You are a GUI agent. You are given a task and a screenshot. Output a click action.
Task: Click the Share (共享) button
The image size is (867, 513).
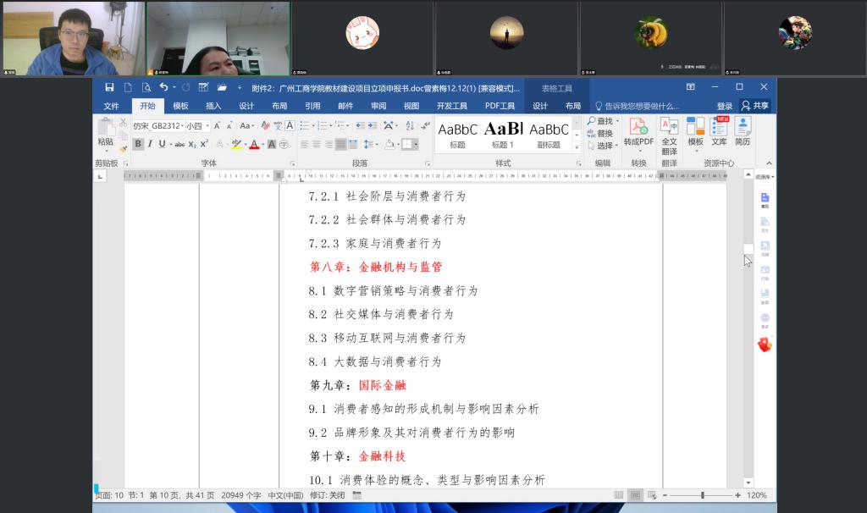[755, 106]
